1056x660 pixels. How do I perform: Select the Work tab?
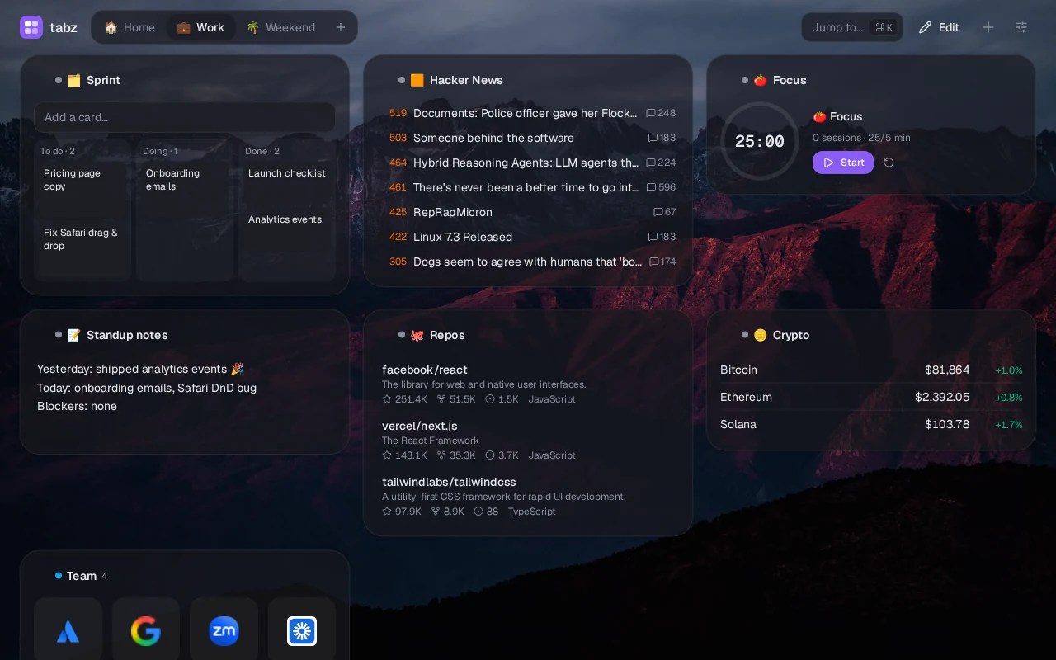200,27
